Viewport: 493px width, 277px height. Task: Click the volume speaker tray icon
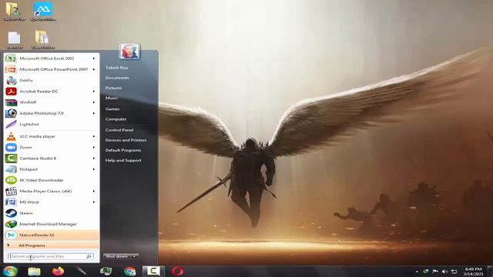click(444, 272)
